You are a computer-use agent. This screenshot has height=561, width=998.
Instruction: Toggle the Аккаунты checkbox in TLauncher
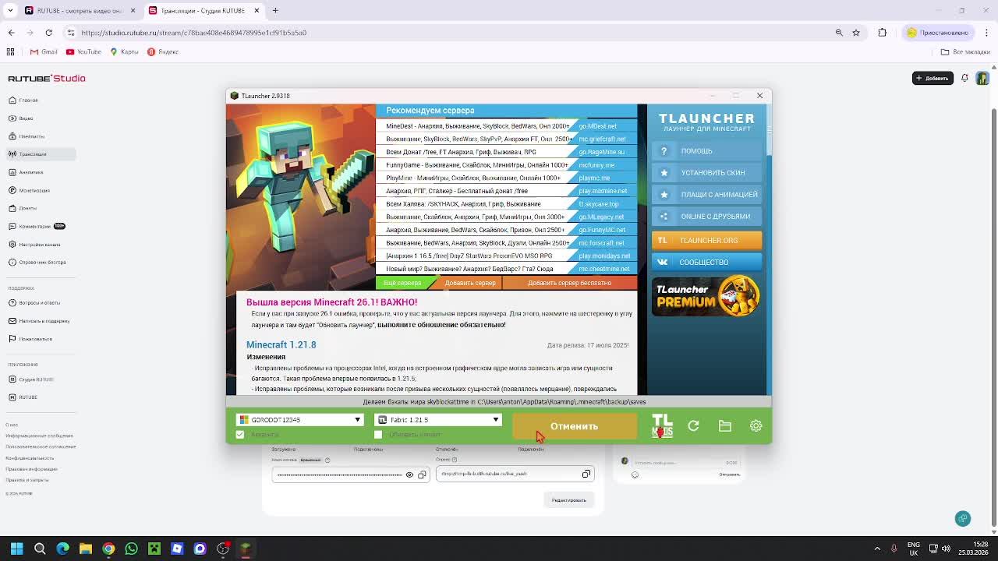(x=240, y=435)
